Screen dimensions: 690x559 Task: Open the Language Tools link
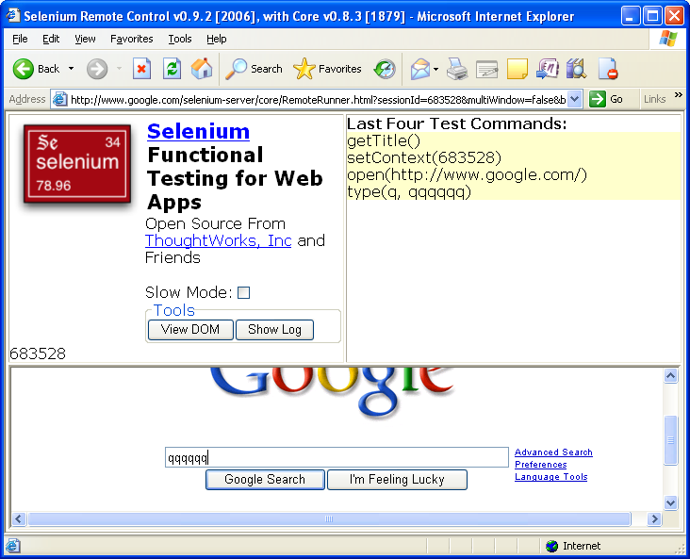(x=550, y=477)
